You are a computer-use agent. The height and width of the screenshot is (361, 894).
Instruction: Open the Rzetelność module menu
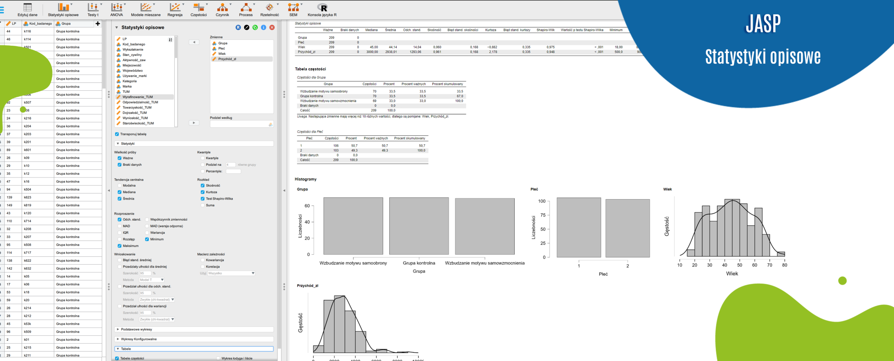click(x=270, y=9)
